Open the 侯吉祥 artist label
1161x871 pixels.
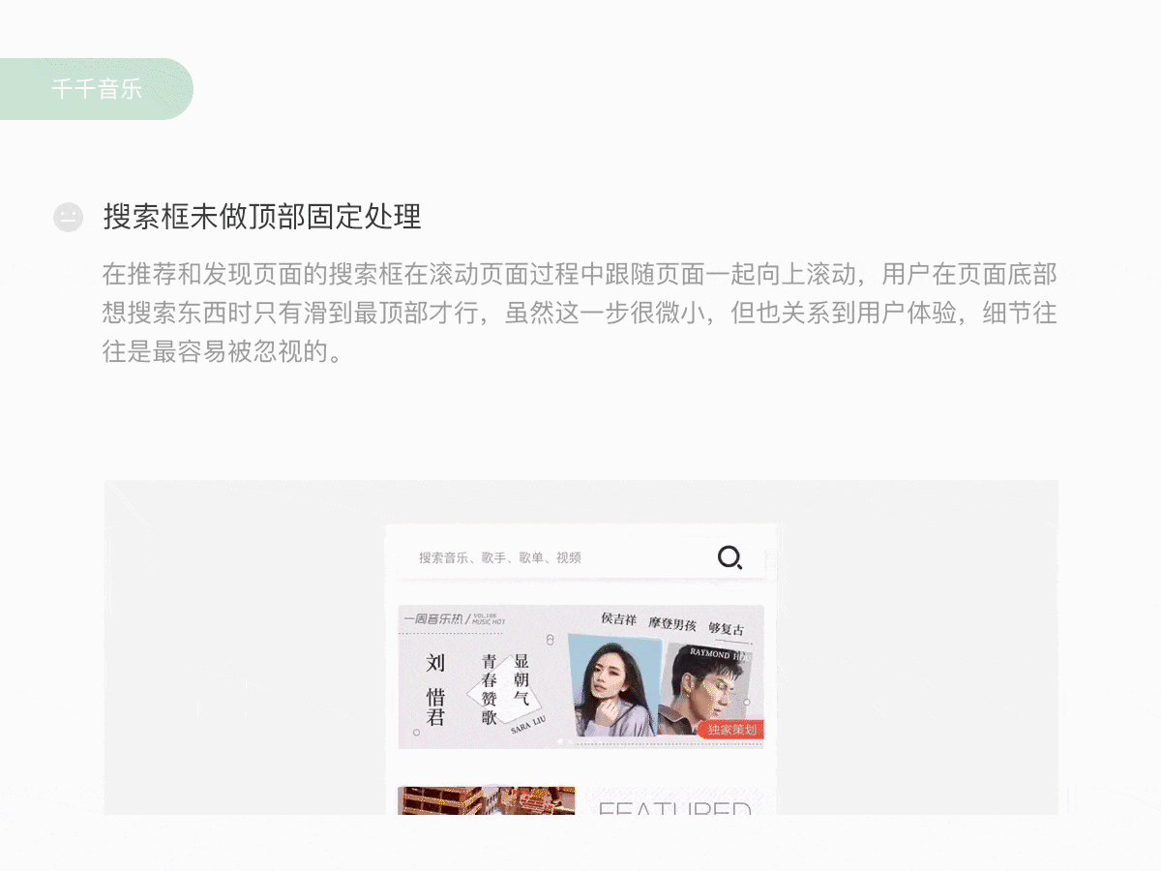pyautogui.click(x=619, y=618)
